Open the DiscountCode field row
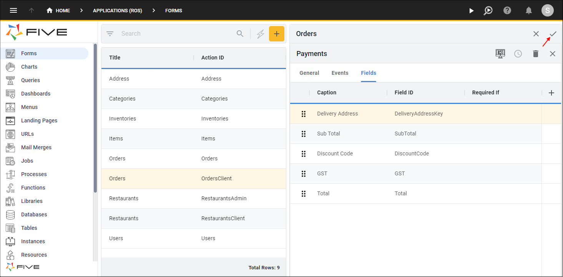 coord(425,153)
